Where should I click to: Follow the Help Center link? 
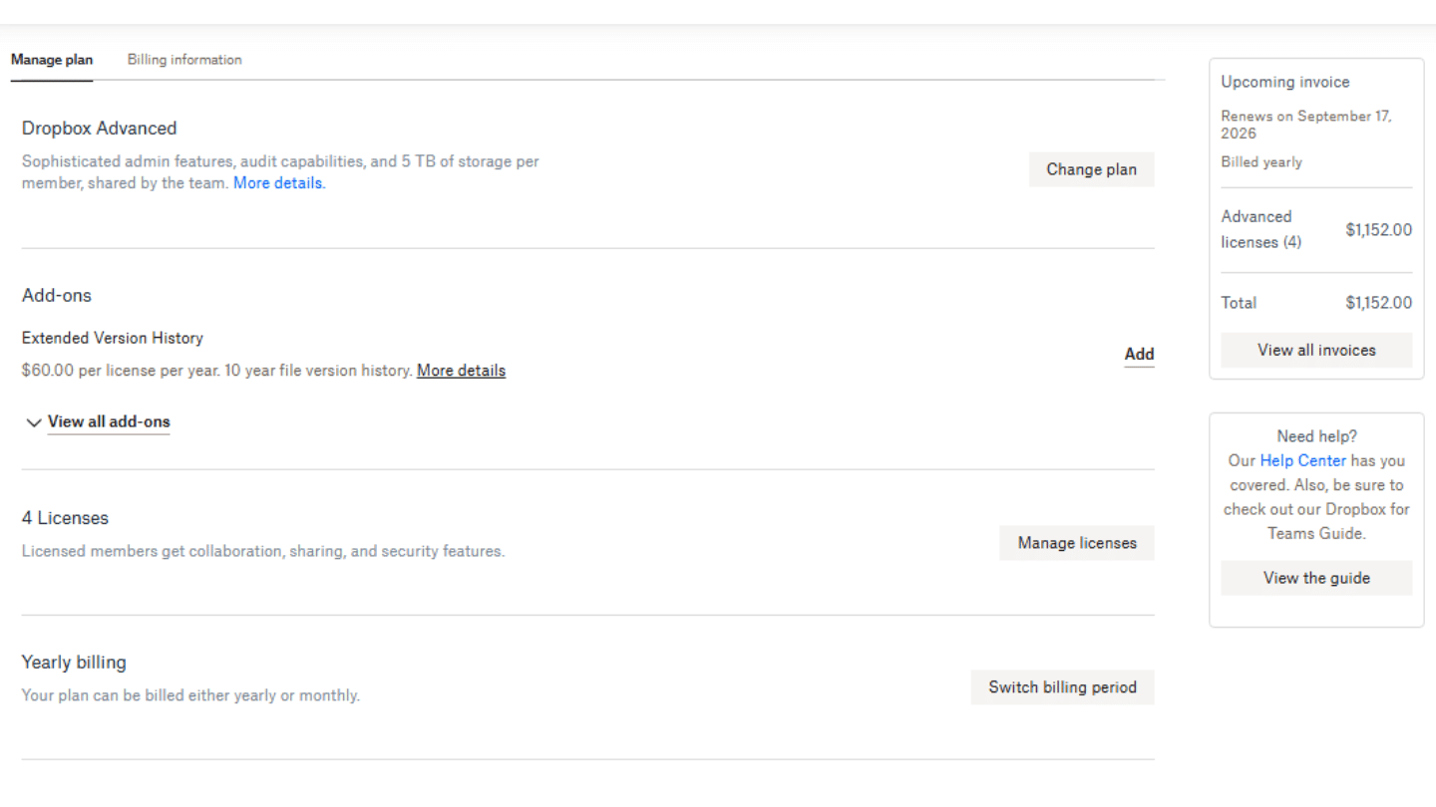click(x=1302, y=460)
